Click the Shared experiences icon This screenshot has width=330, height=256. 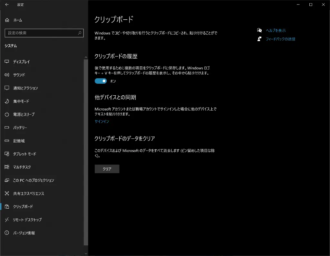7,194
